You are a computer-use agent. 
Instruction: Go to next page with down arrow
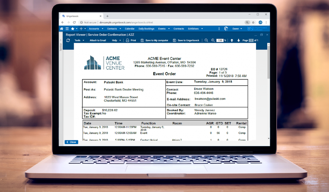pyautogui.click(x=238, y=40)
